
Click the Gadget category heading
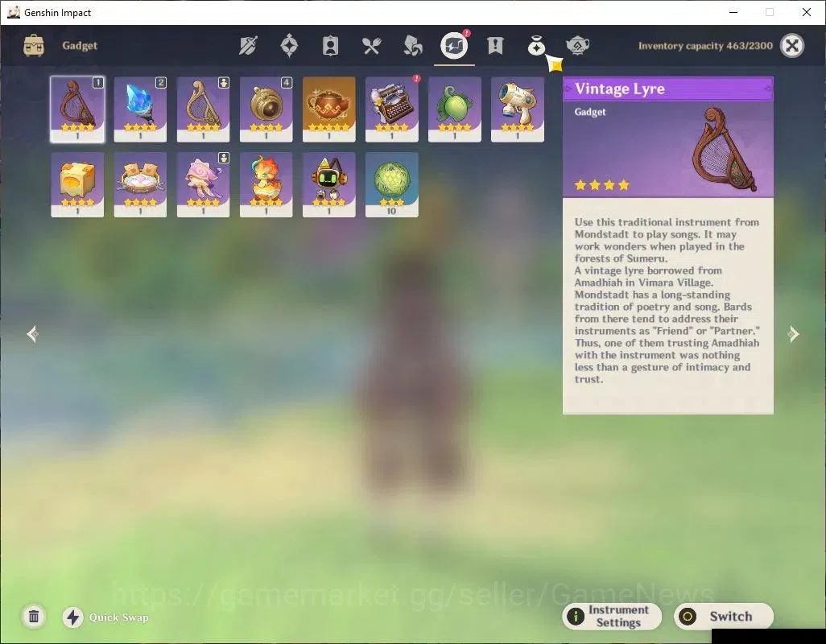[80, 46]
